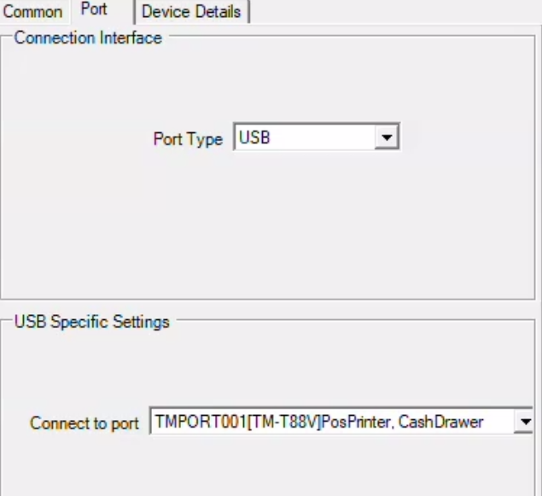Click the Connect to port label

click(85, 423)
